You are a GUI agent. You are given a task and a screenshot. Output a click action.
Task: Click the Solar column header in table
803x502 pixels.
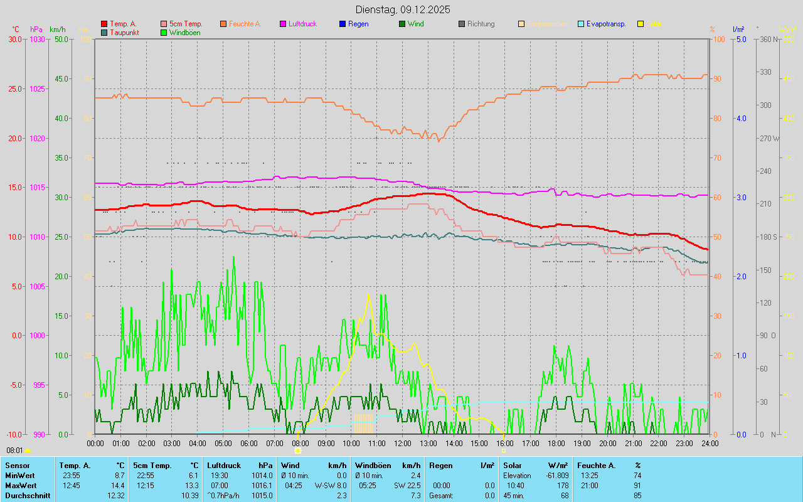[513, 466]
